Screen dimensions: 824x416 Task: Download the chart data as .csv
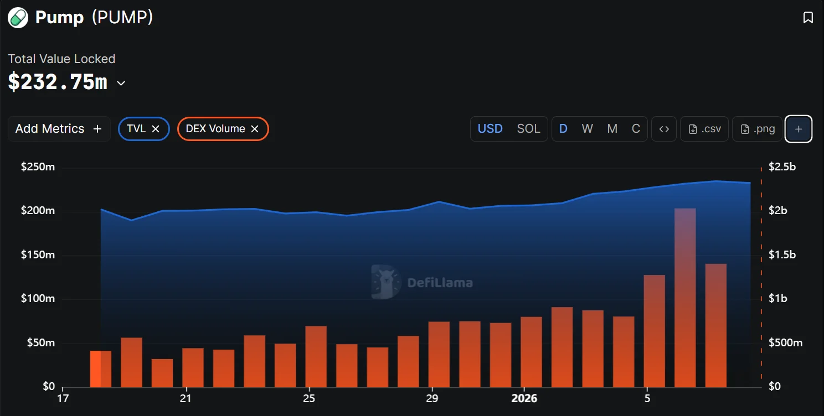(x=704, y=128)
